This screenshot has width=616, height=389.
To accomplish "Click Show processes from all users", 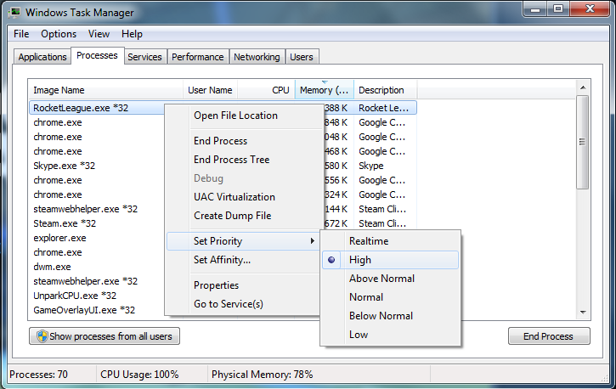I will [105, 336].
